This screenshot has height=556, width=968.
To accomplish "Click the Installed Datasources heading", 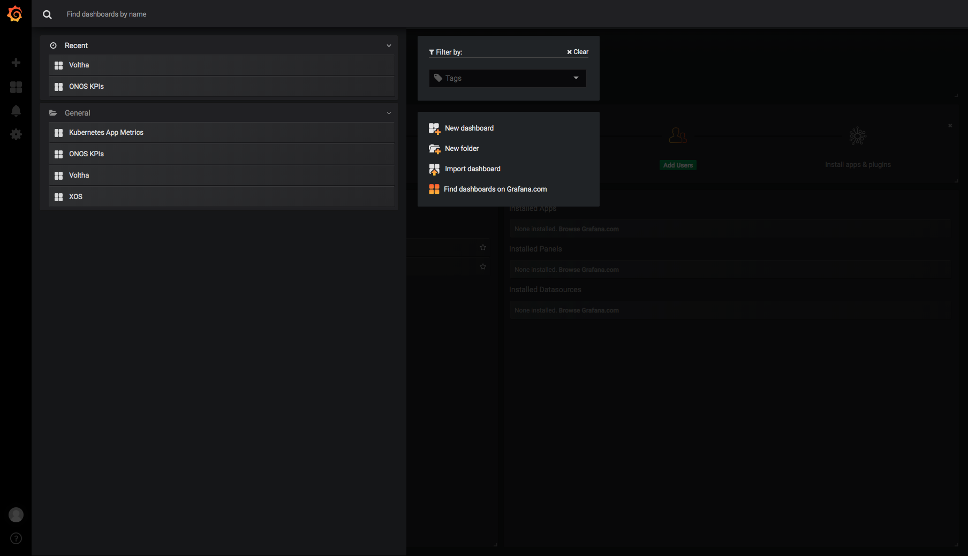I will 545,290.
